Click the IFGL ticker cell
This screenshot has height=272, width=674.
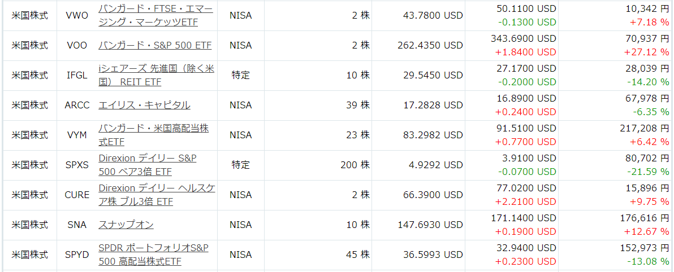pyautogui.click(x=77, y=75)
